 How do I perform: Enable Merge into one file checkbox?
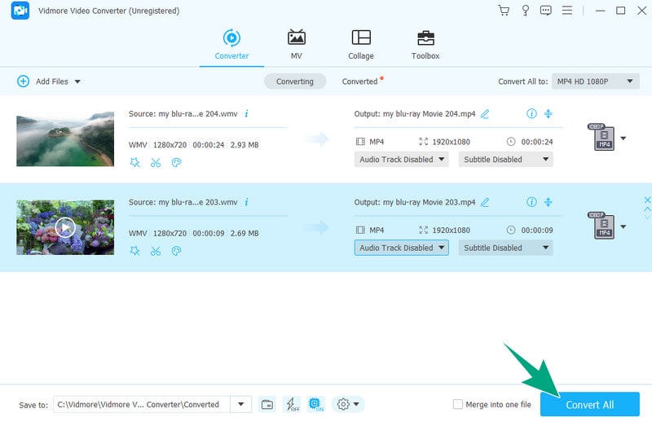pos(458,404)
